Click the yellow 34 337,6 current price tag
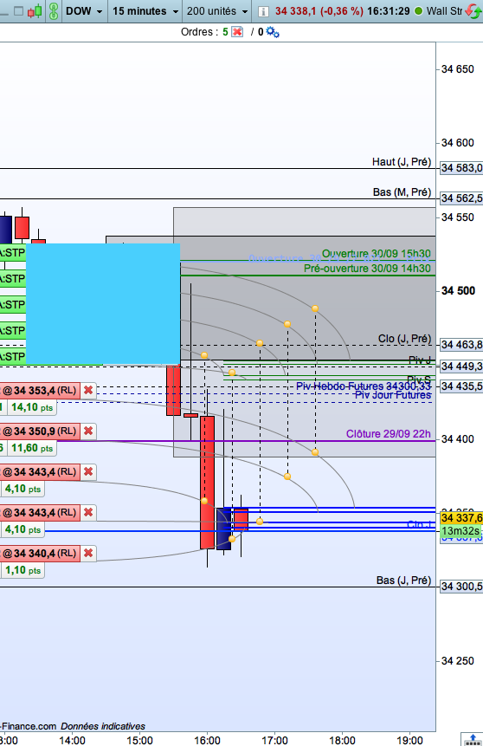This screenshot has height=746, width=483. pyautogui.click(x=461, y=517)
